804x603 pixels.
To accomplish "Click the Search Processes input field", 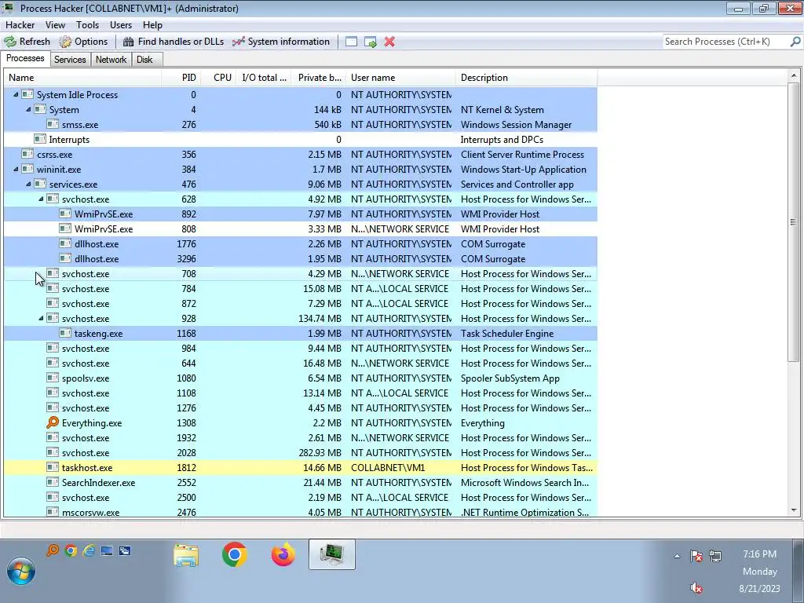I will click(725, 42).
